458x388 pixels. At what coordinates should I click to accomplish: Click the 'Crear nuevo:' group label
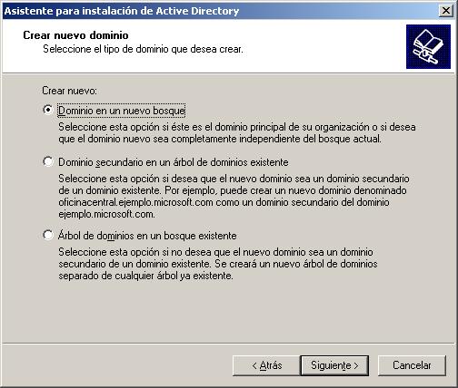coord(69,91)
